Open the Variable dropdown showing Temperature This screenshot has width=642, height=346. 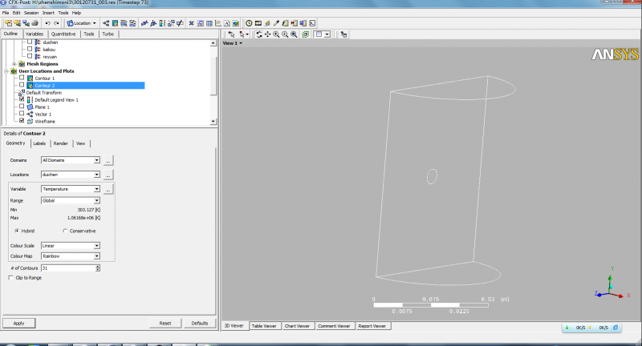(x=97, y=189)
